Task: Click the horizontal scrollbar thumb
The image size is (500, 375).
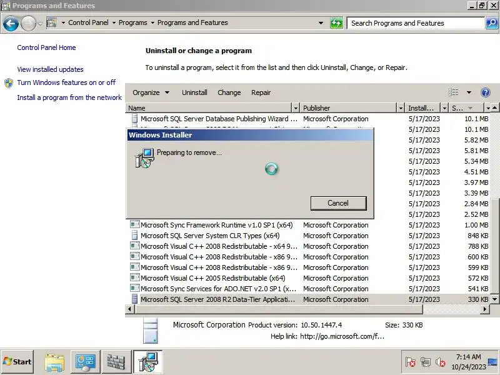Action: coord(278,309)
